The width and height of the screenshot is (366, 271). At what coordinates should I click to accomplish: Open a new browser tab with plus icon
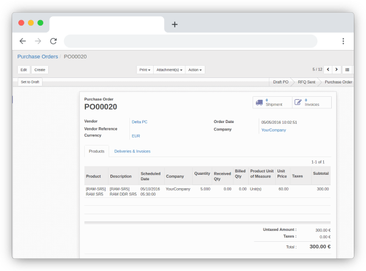[174, 24]
